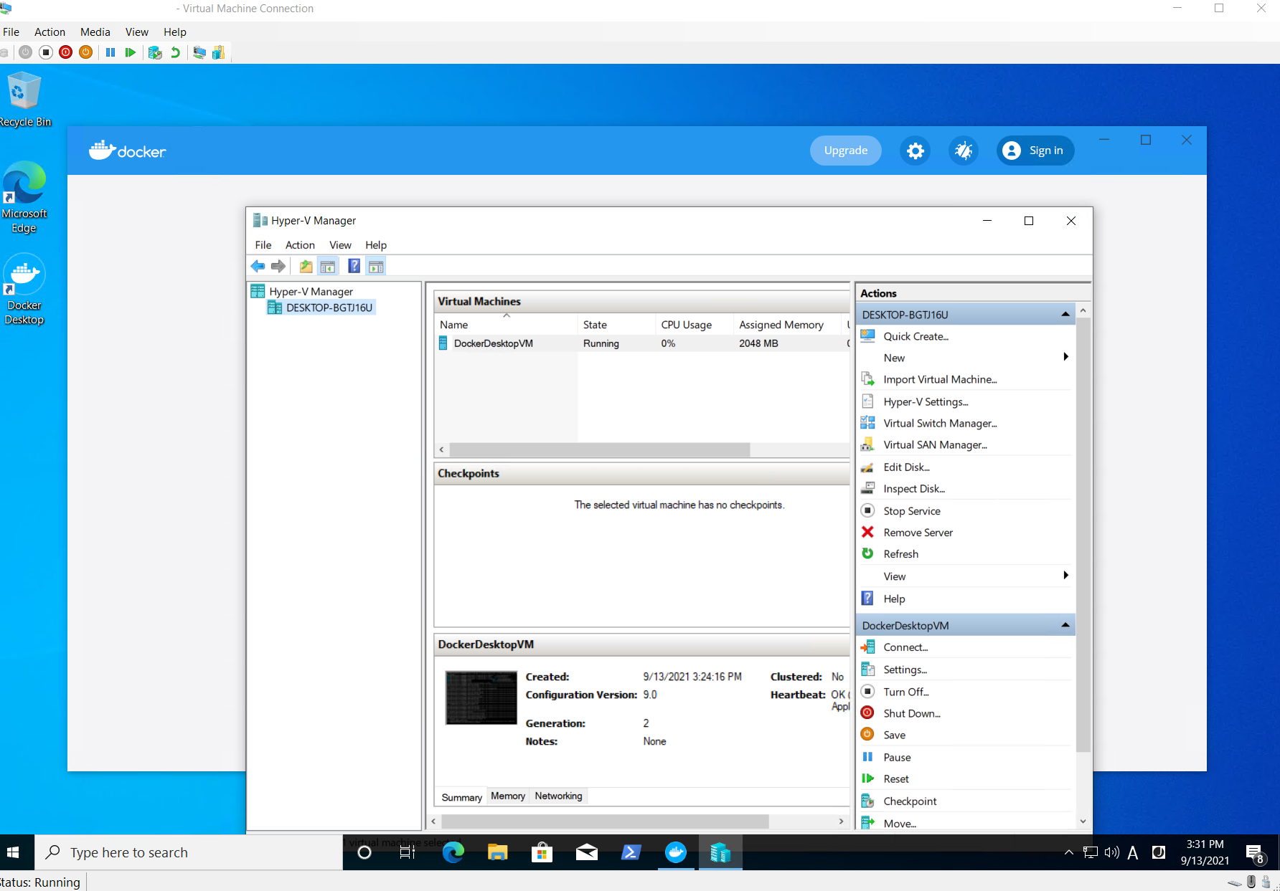Pause the VM from VM Connection toolbar
This screenshot has width=1280, height=891.
click(x=110, y=52)
